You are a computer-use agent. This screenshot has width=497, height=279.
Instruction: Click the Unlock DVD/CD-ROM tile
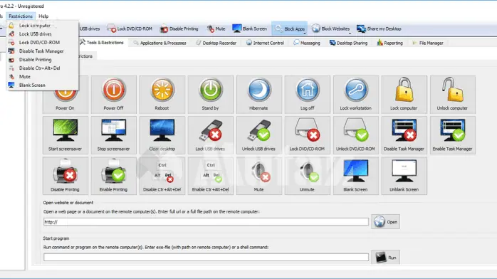(355, 135)
